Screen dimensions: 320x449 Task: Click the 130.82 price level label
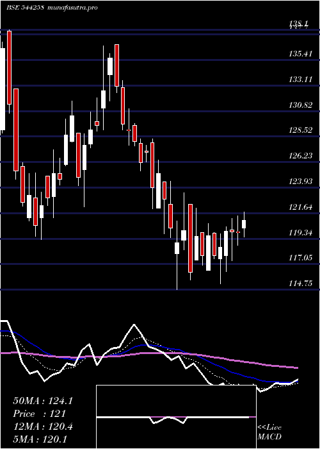[x=301, y=105]
